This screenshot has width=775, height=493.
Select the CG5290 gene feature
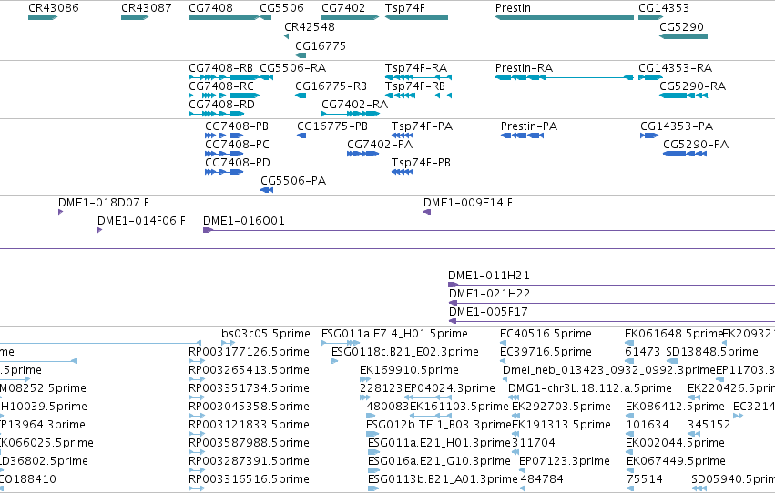[684, 36]
